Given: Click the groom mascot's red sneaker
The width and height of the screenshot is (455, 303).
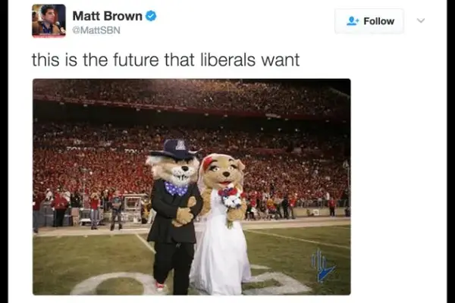Looking at the screenshot, I should point(160,286).
